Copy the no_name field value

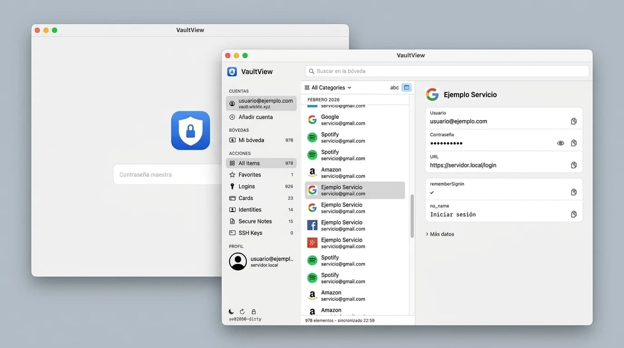[574, 214]
